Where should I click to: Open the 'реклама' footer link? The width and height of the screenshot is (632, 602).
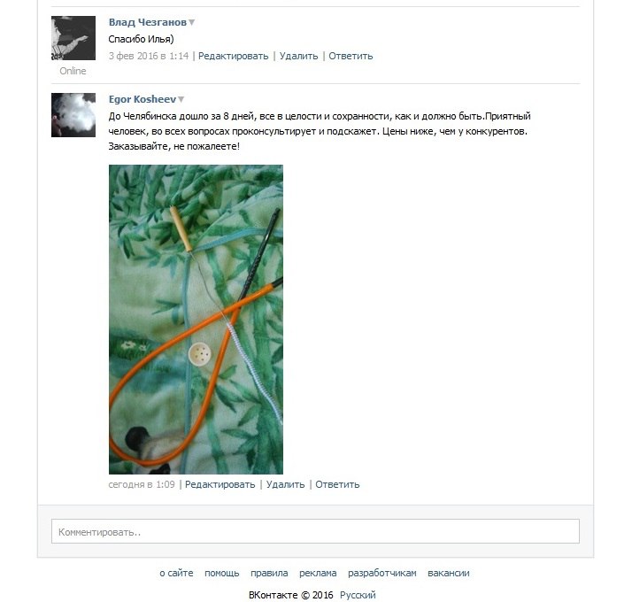pos(318,573)
